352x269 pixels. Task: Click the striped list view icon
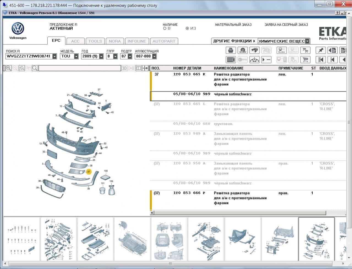click(x=231, y=59)
